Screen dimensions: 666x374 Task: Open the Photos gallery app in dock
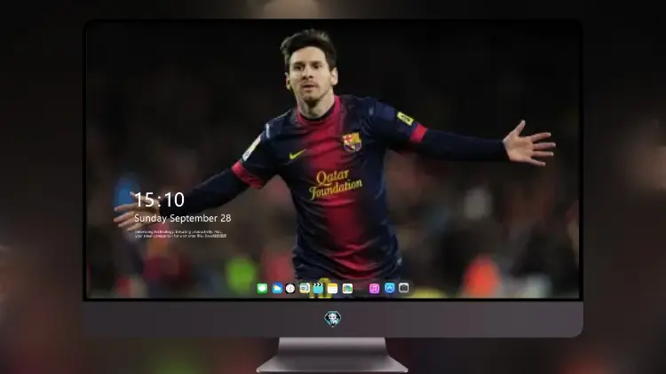[347, 288]
